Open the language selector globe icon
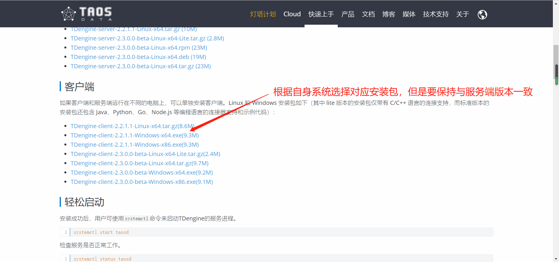Image resolution: width=559 pixels, height=262 pixels. click(482, 15)
